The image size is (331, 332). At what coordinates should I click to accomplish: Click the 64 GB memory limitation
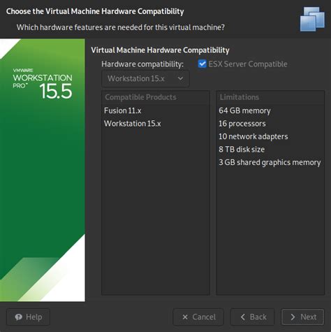[244, 110]
